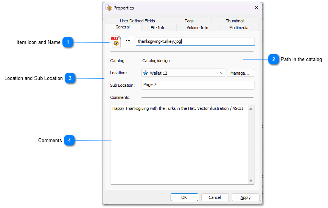This screenshot has width=328, height=208.
Task: Click the ellipsis button beside the file icon
Action: [128, 41]
